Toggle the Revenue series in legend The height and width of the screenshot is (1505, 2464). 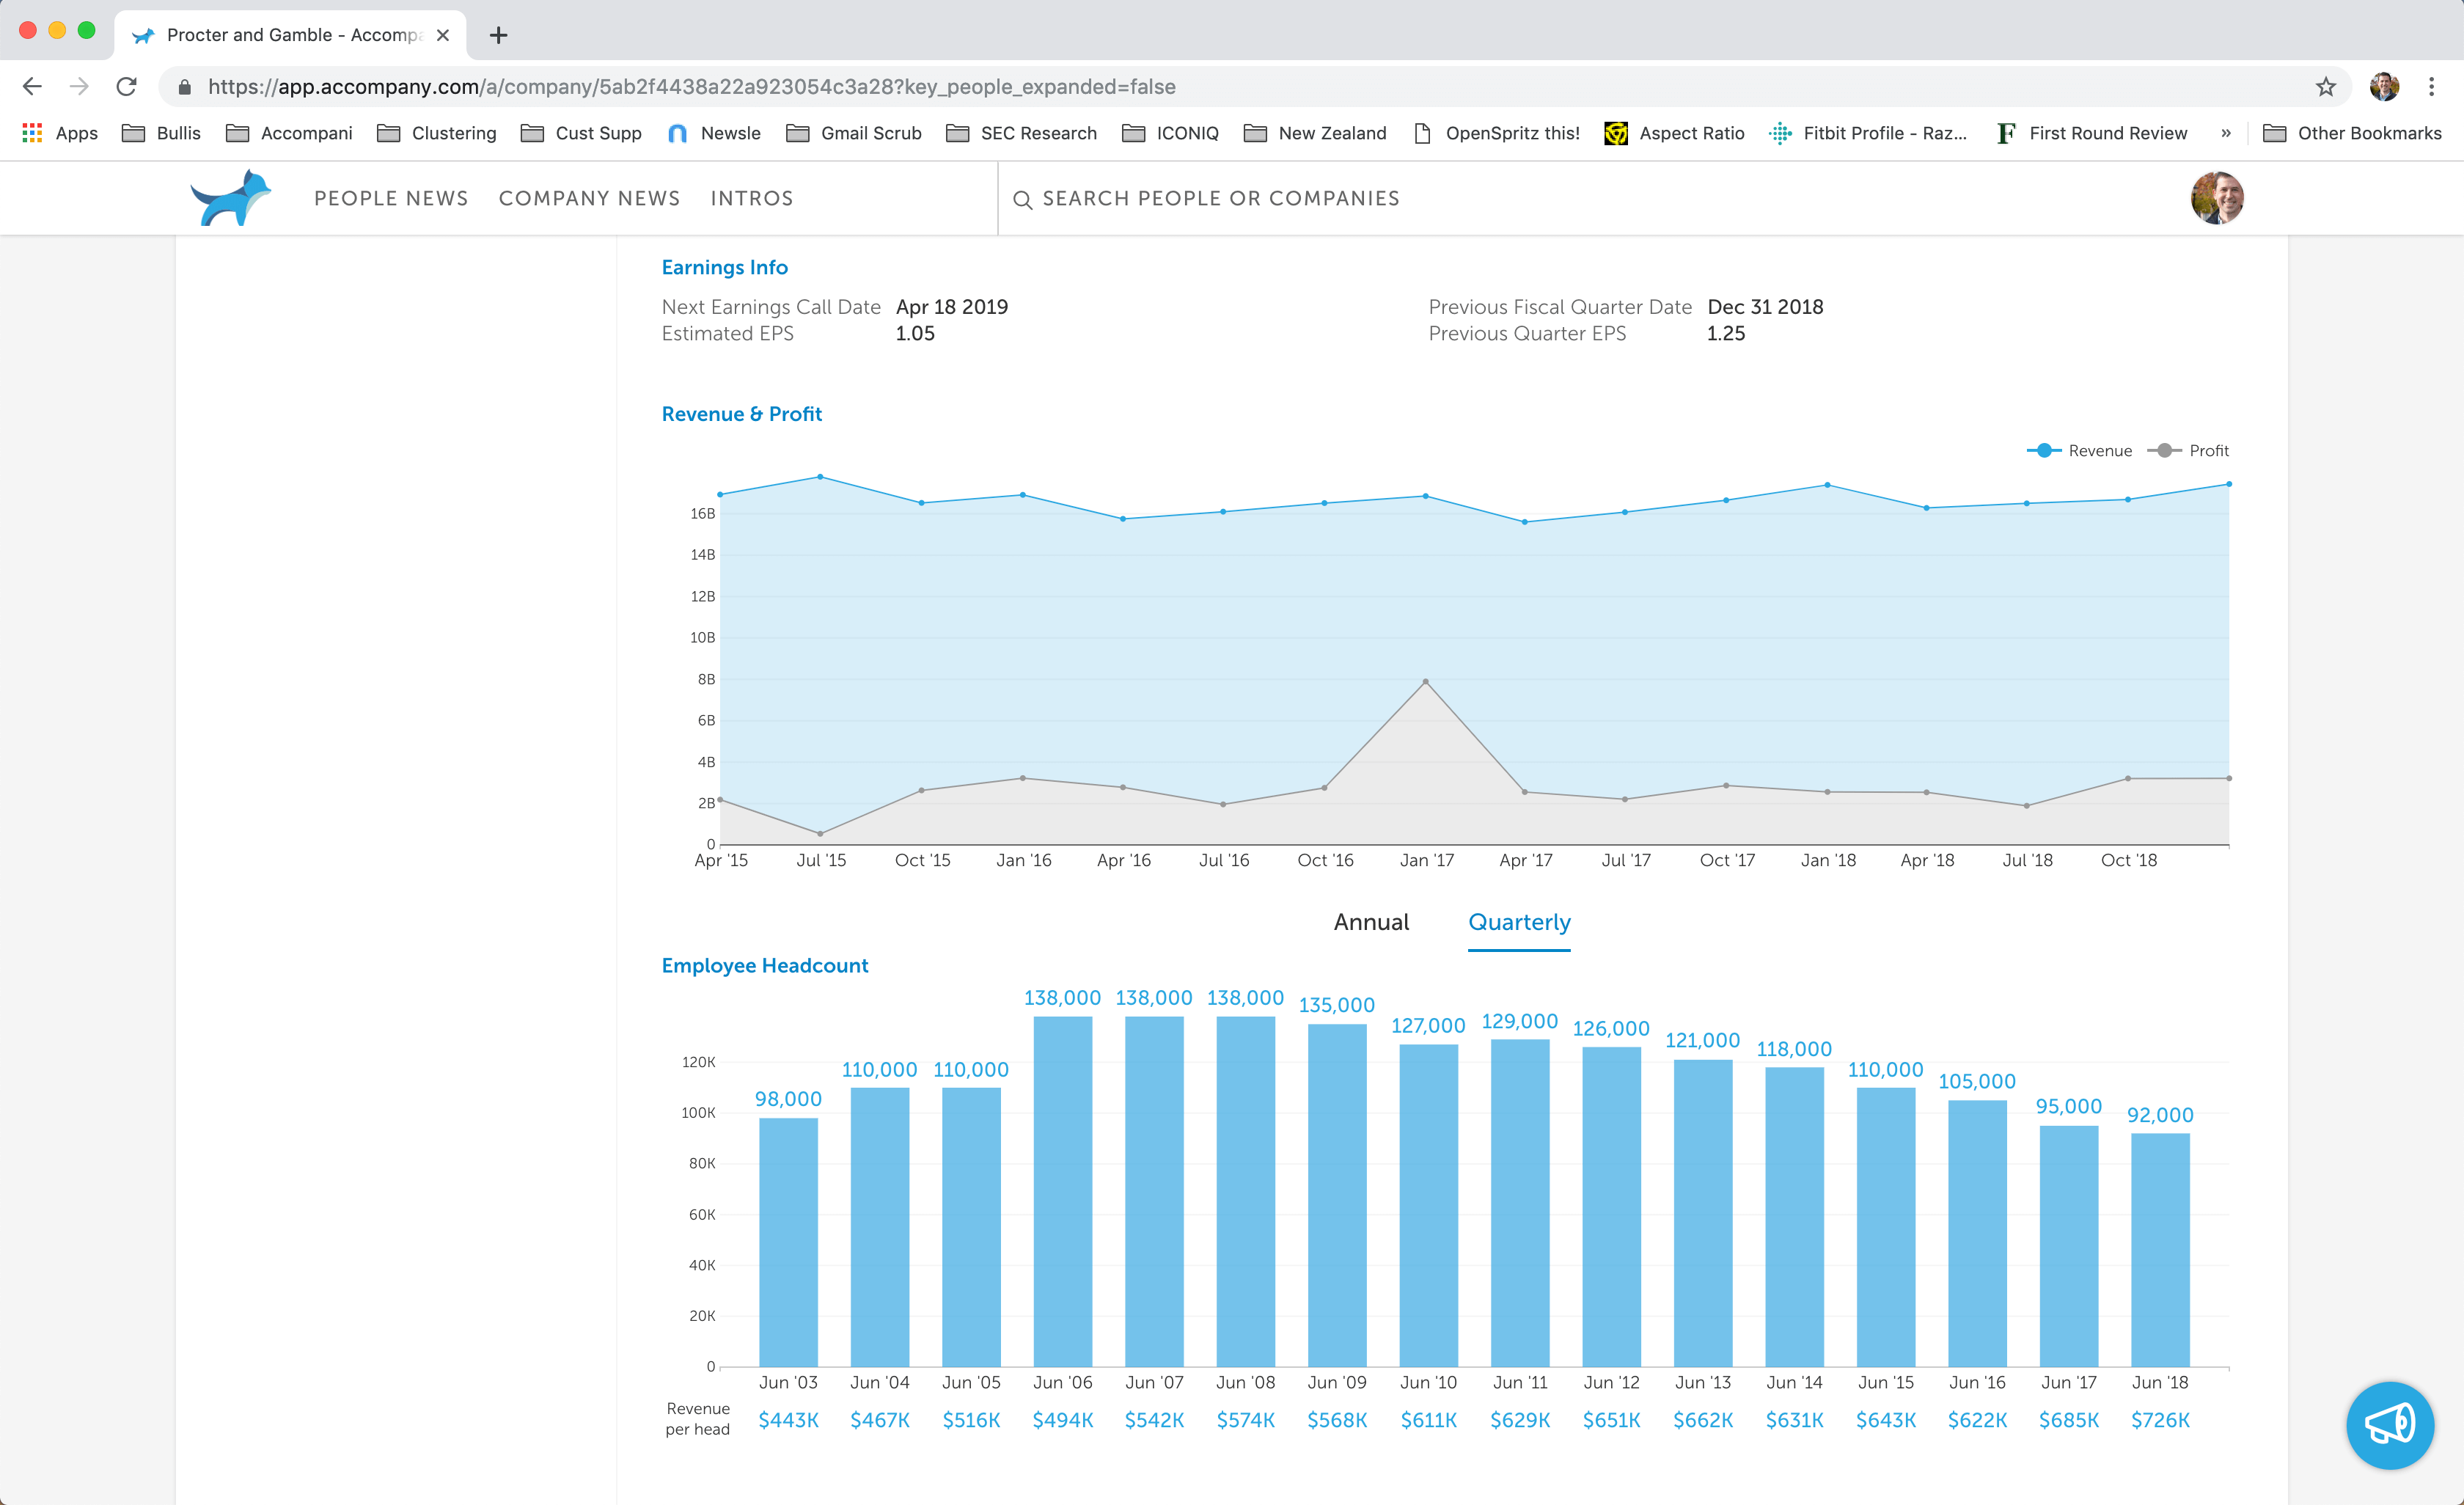pos(2079,451)
